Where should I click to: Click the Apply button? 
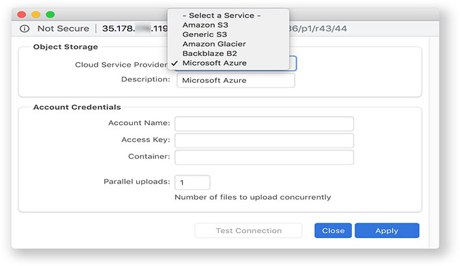(386, 230)
